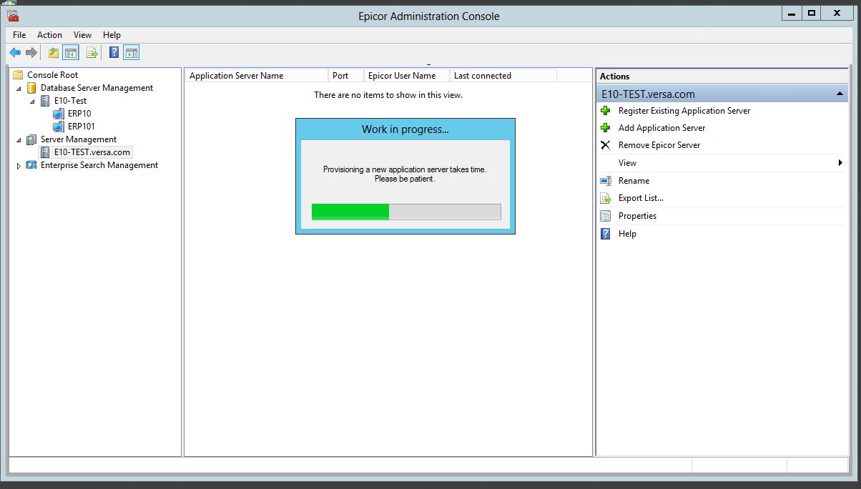Image resolution: width=861 pixels, height=489 pixels.
Task: Click the Last connected column header
Action: (503, 76)
